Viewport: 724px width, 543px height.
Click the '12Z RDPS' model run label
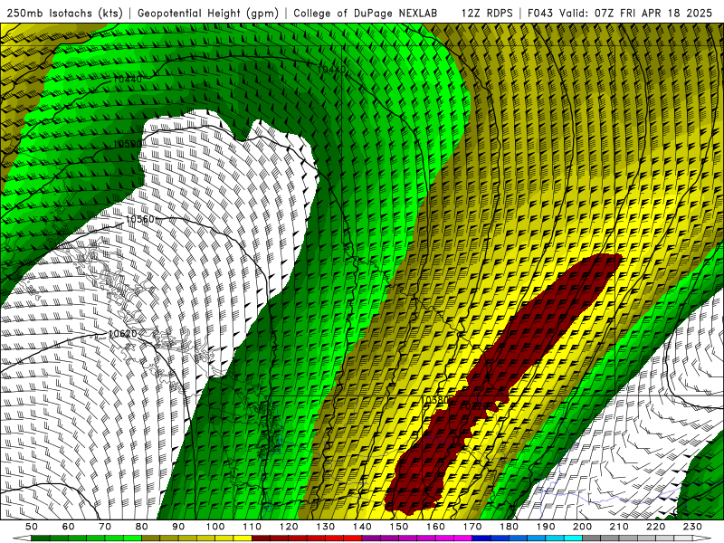click(x=487, y=13)
